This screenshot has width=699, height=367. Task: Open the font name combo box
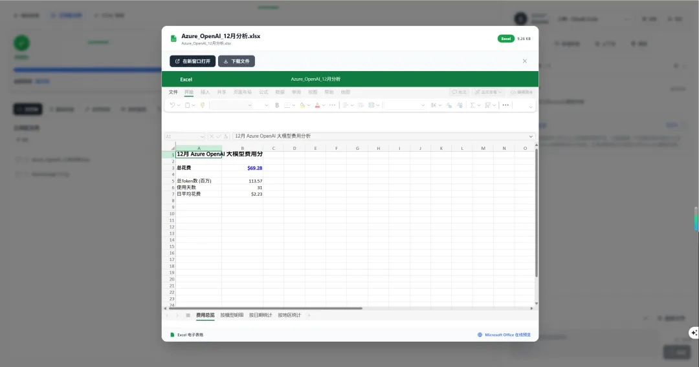point(231,105)
